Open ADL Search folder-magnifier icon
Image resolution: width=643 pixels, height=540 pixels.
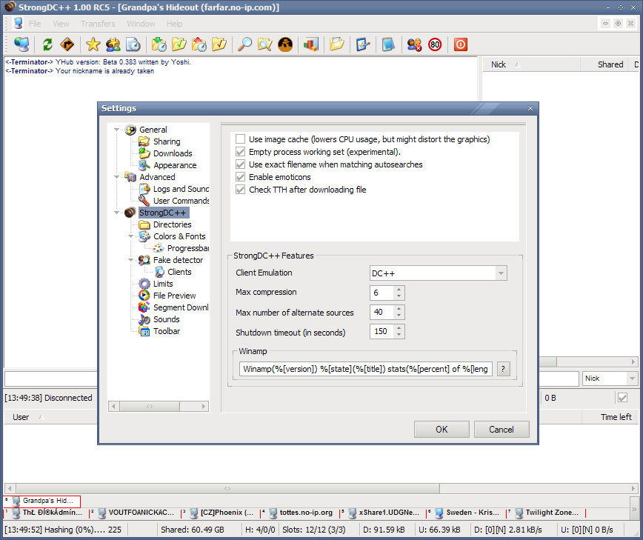click(x=265, y=44)
